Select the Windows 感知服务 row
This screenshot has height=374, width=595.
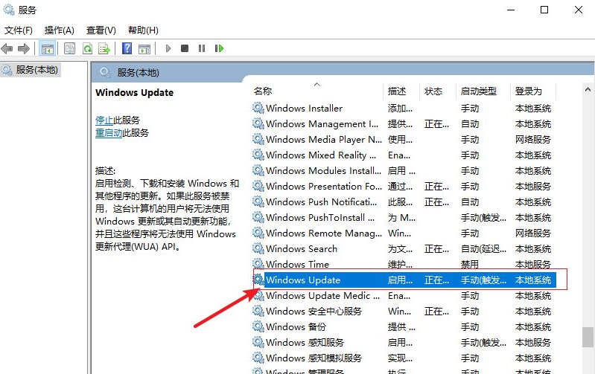point(404,343)
